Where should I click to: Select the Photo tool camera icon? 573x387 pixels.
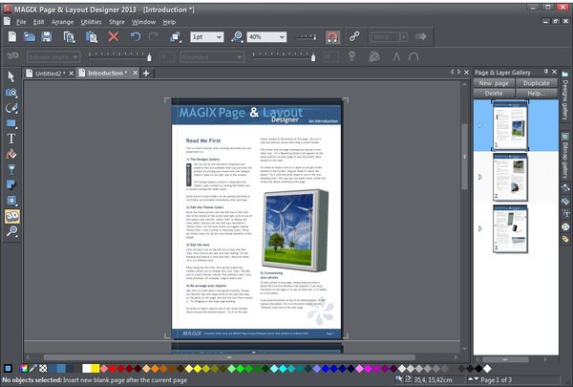point(11,92)
